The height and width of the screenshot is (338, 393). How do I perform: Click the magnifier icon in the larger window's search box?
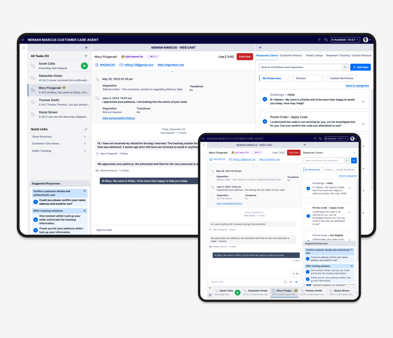[x=345, y=67]
